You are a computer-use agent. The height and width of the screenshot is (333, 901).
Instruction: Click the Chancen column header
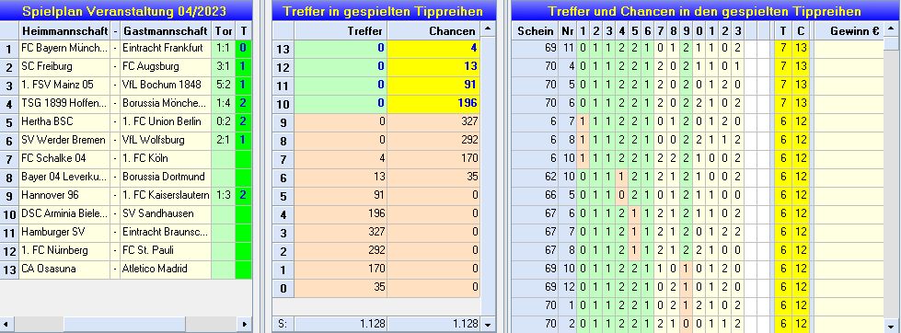point(433,31)
